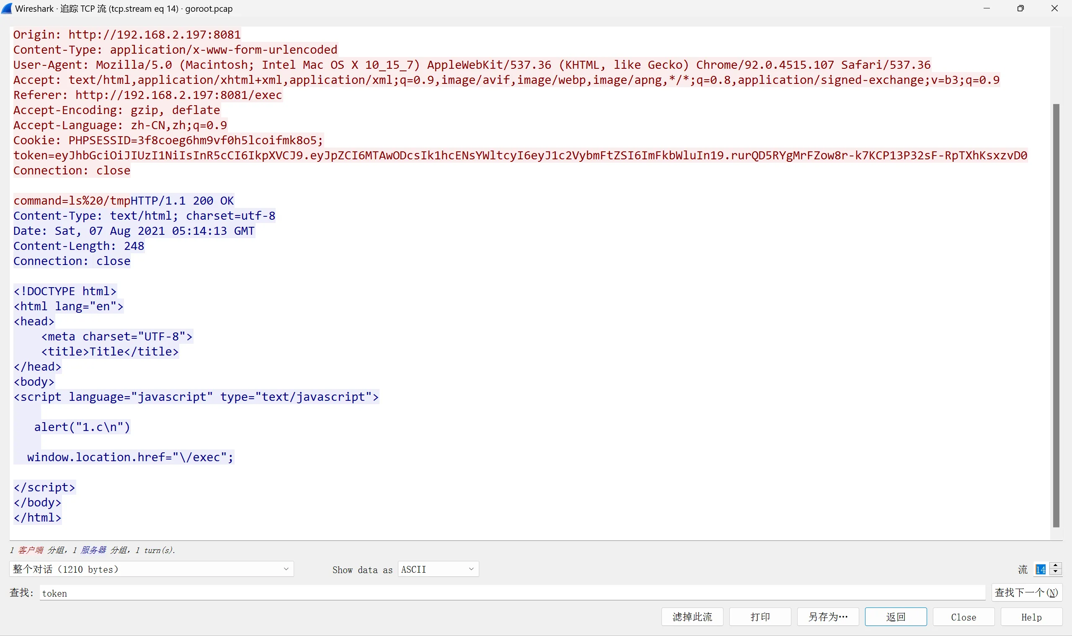Click the 滤掉此流 filter out stream button
1072x636 pixels.
tap(692, 617)
